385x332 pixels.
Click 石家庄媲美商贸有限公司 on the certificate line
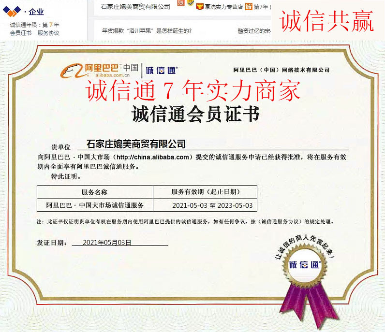click(136, 144)
